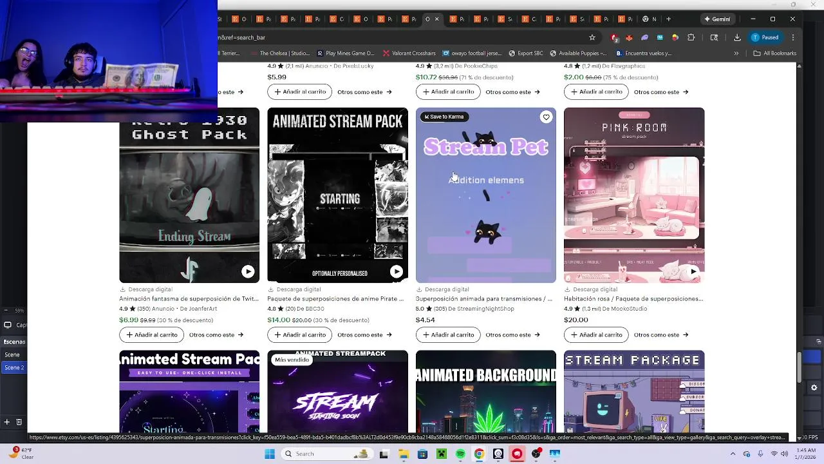Add Stream Pet by StreamingNightShop to cart
This screenshot has width=824, height=464.
coord(448,334)
